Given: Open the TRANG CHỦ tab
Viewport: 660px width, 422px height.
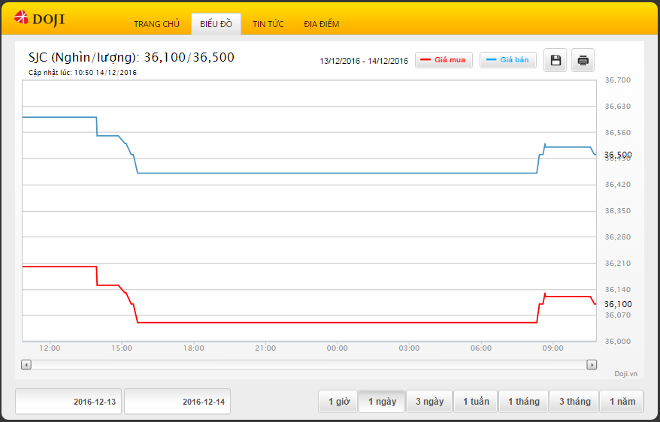Looking at the screenshot, I should [x=156, y=24].
